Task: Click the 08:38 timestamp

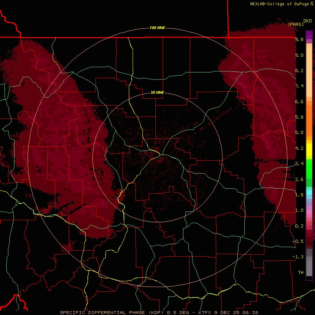Action: tap(250, 313)
